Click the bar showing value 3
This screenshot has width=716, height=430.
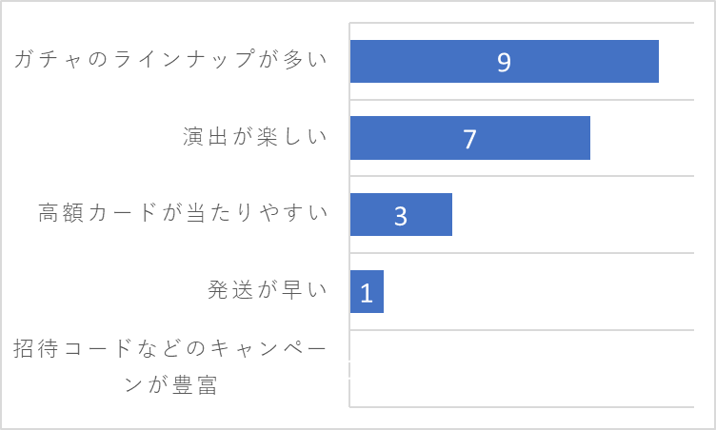point(401,215)
